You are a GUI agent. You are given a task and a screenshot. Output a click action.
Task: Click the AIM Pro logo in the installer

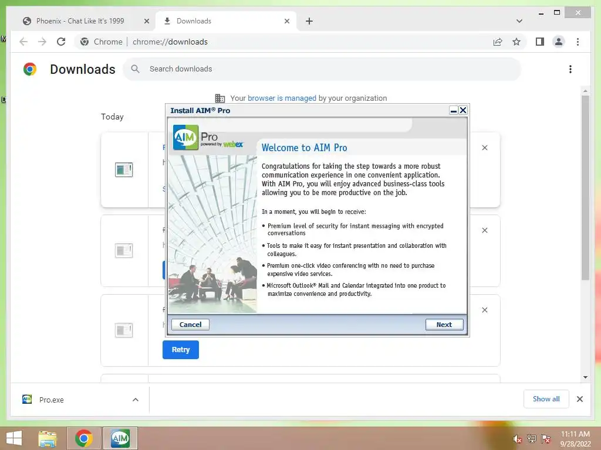[x=185, y=137]
